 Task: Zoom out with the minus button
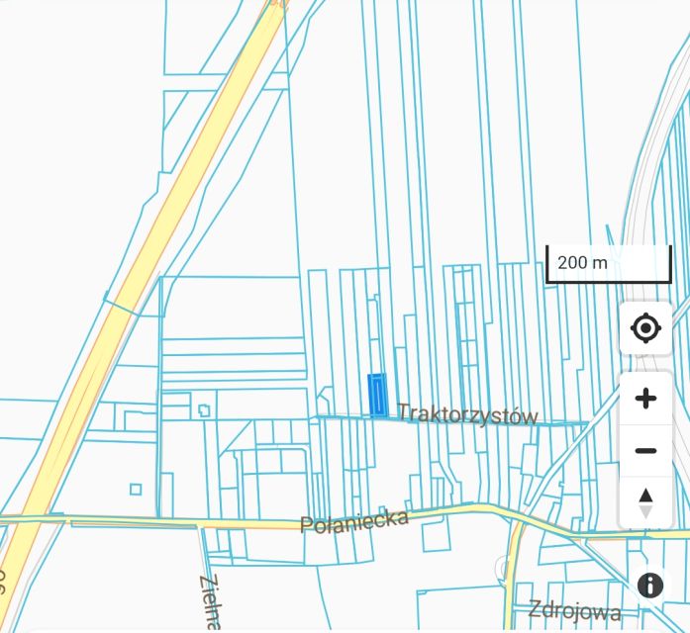pos(645,451)
